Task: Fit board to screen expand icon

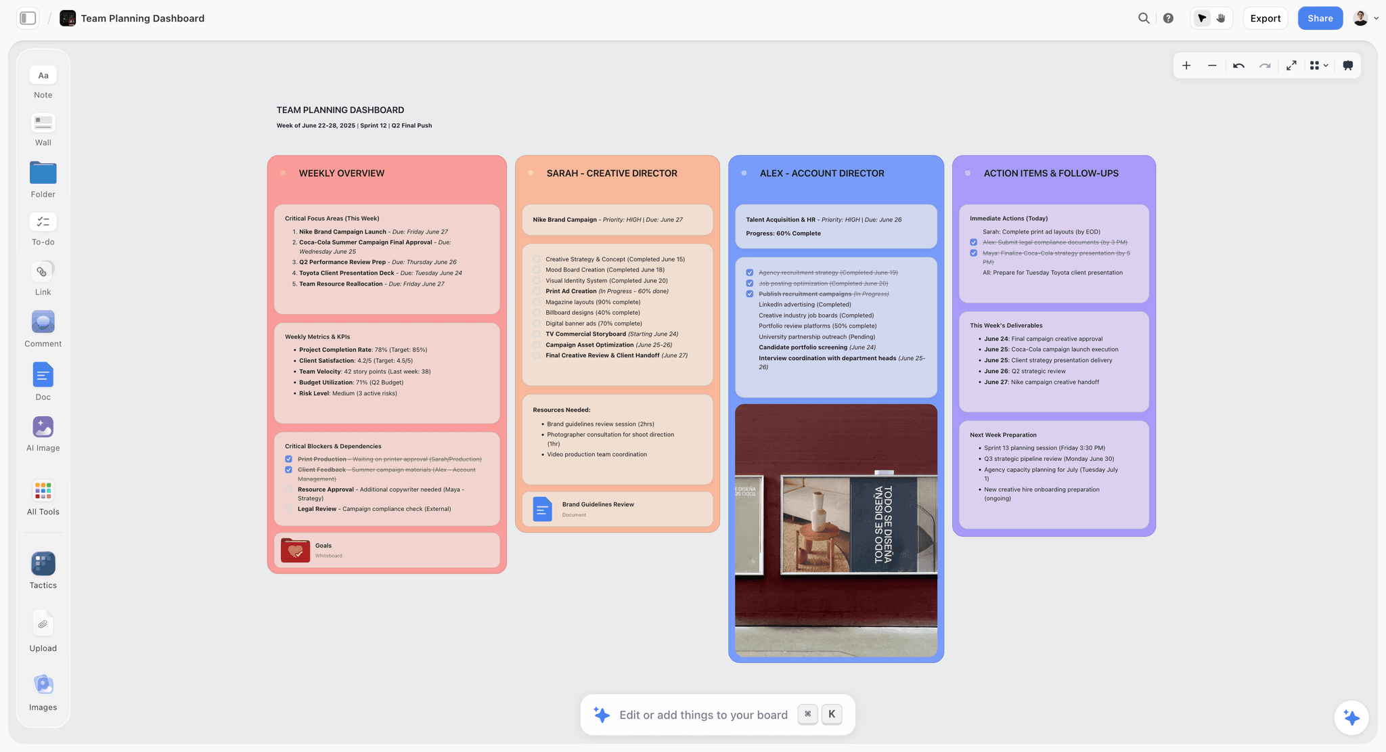Action: pyautogui.click(x=1291, y=66)
